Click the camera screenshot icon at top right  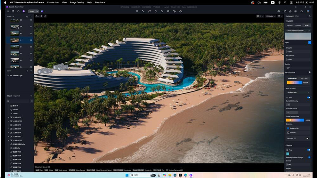click(x=296, y=11)
